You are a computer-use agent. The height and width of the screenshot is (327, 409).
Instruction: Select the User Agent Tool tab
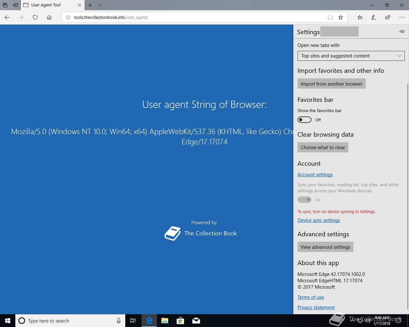[53, 5]
